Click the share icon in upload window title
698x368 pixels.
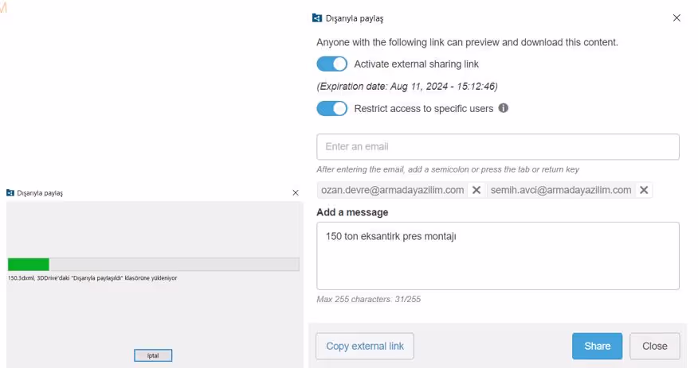pos(10,192)
